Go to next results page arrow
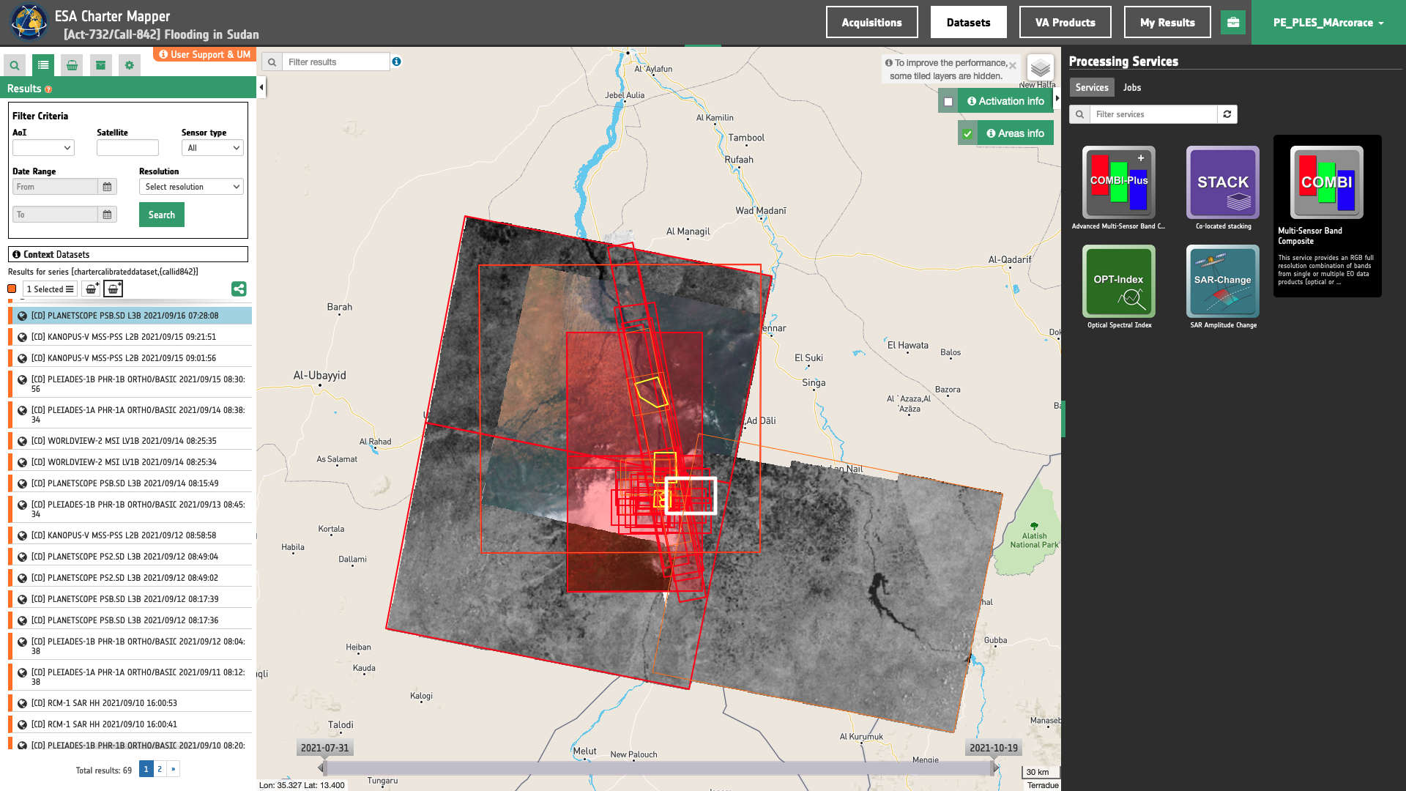Screen dimensions: 1406x791 click(x=174, y=769)
